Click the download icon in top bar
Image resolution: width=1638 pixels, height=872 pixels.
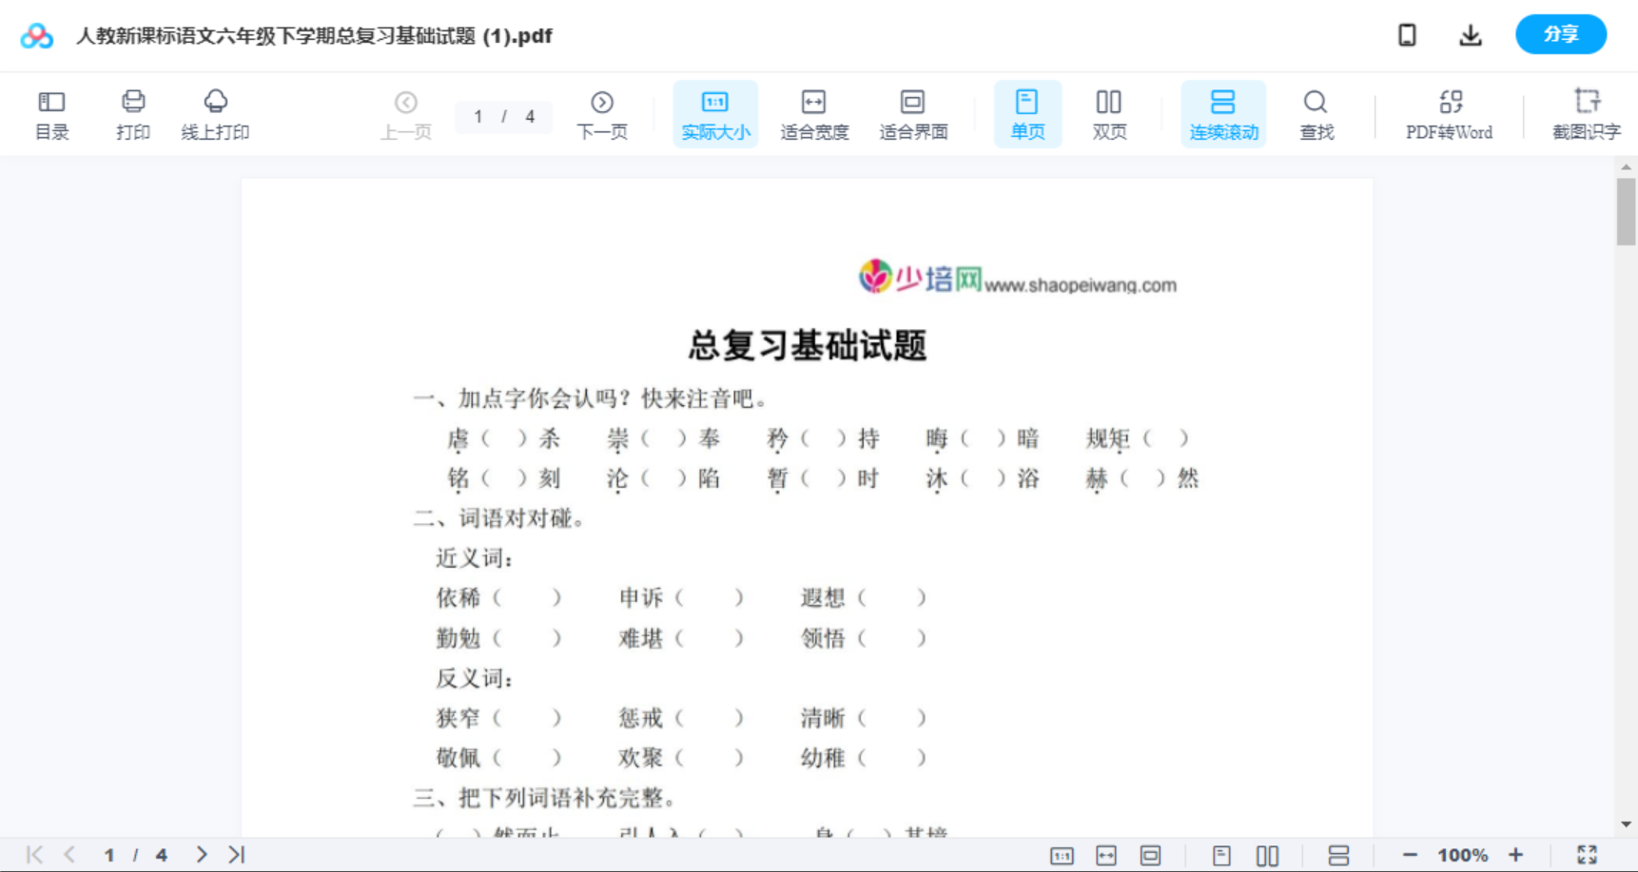click(1470, 34)
